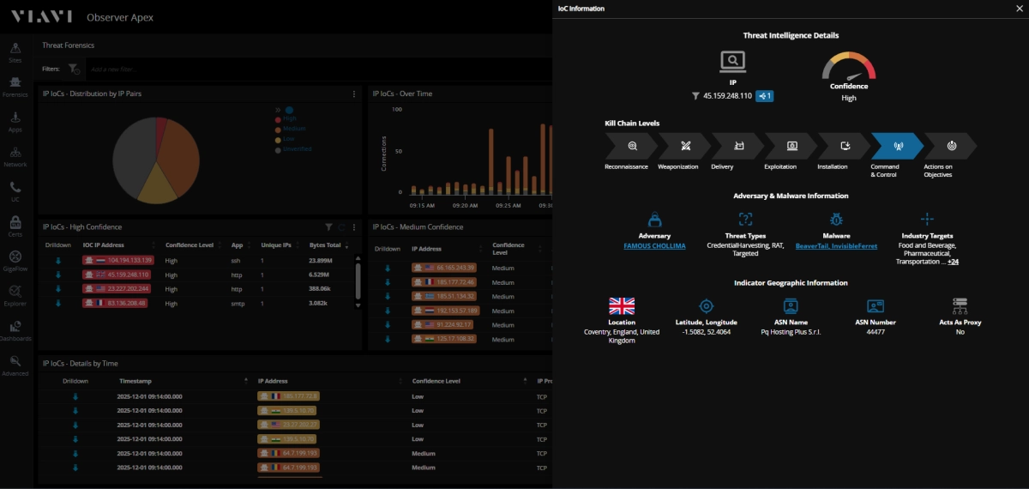Viewport: 1029px width, 489px height.
Task: Click the Reconnaissance kill chain icon
Action: tap(632, 146)
